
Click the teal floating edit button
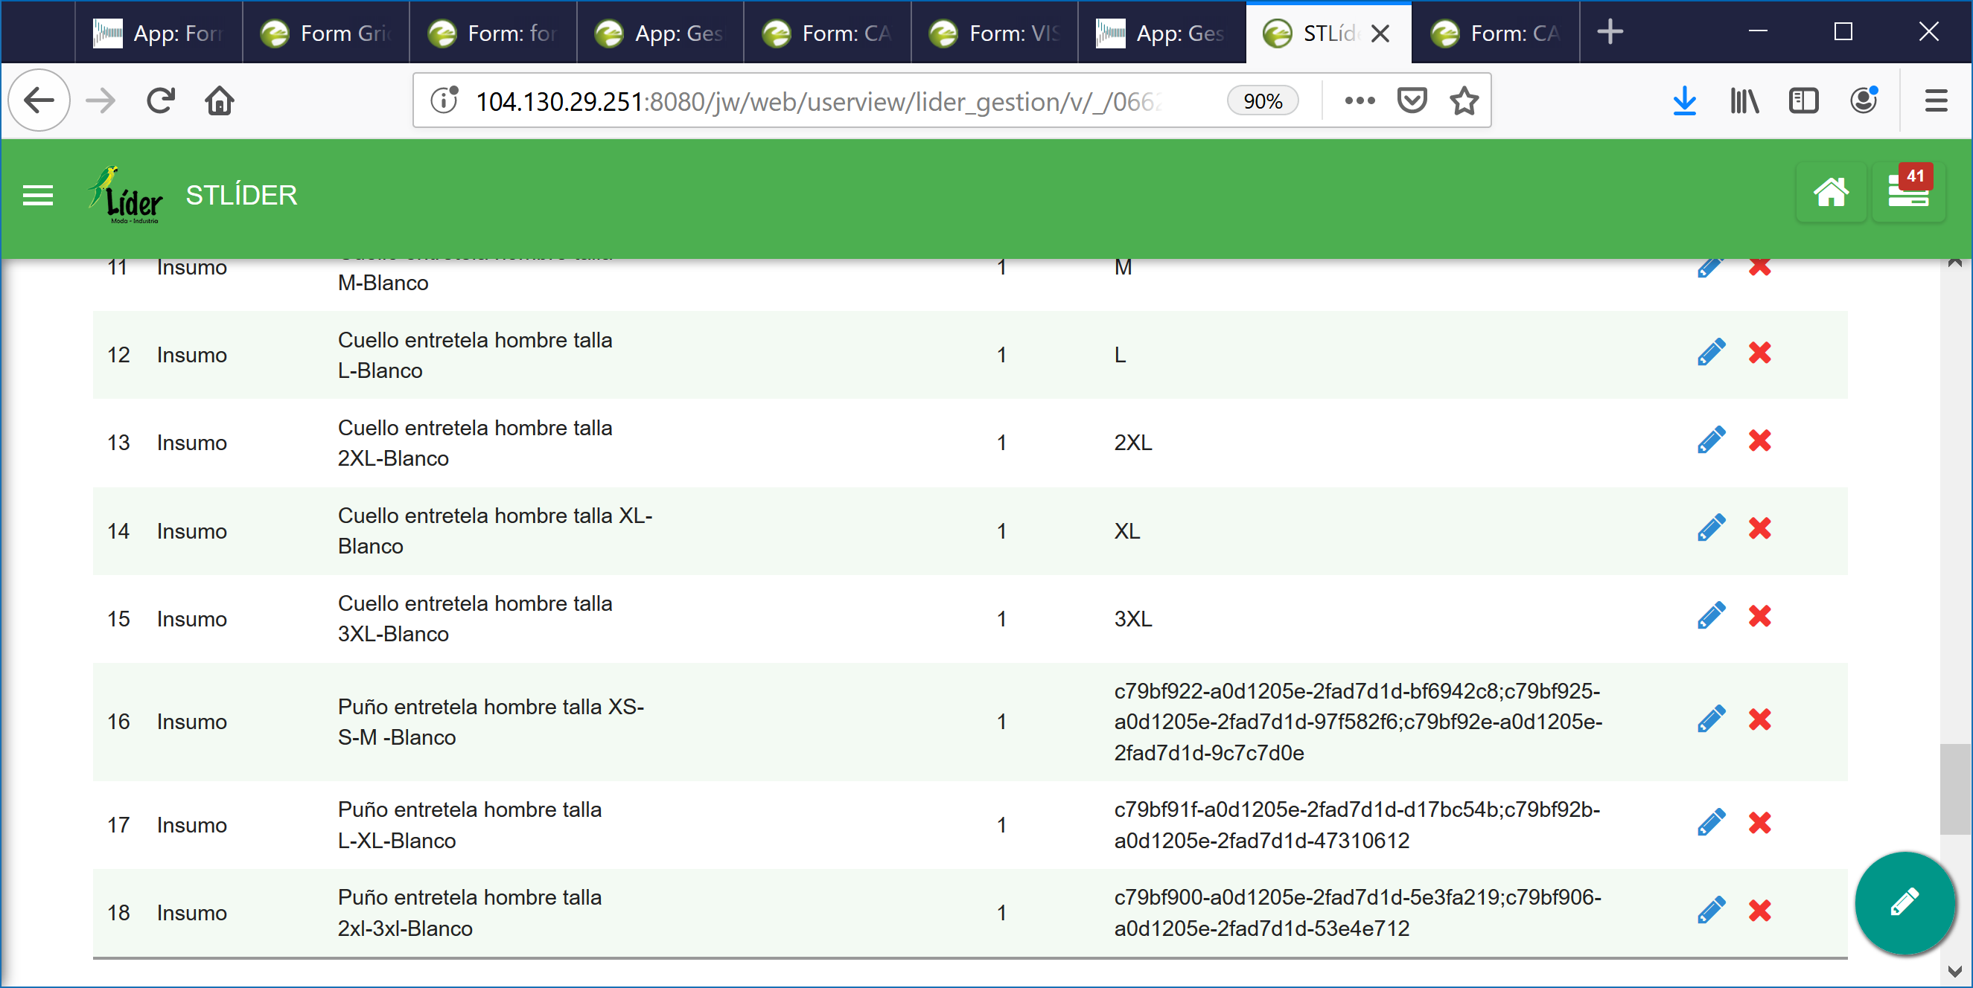(x=1904, y=902)
